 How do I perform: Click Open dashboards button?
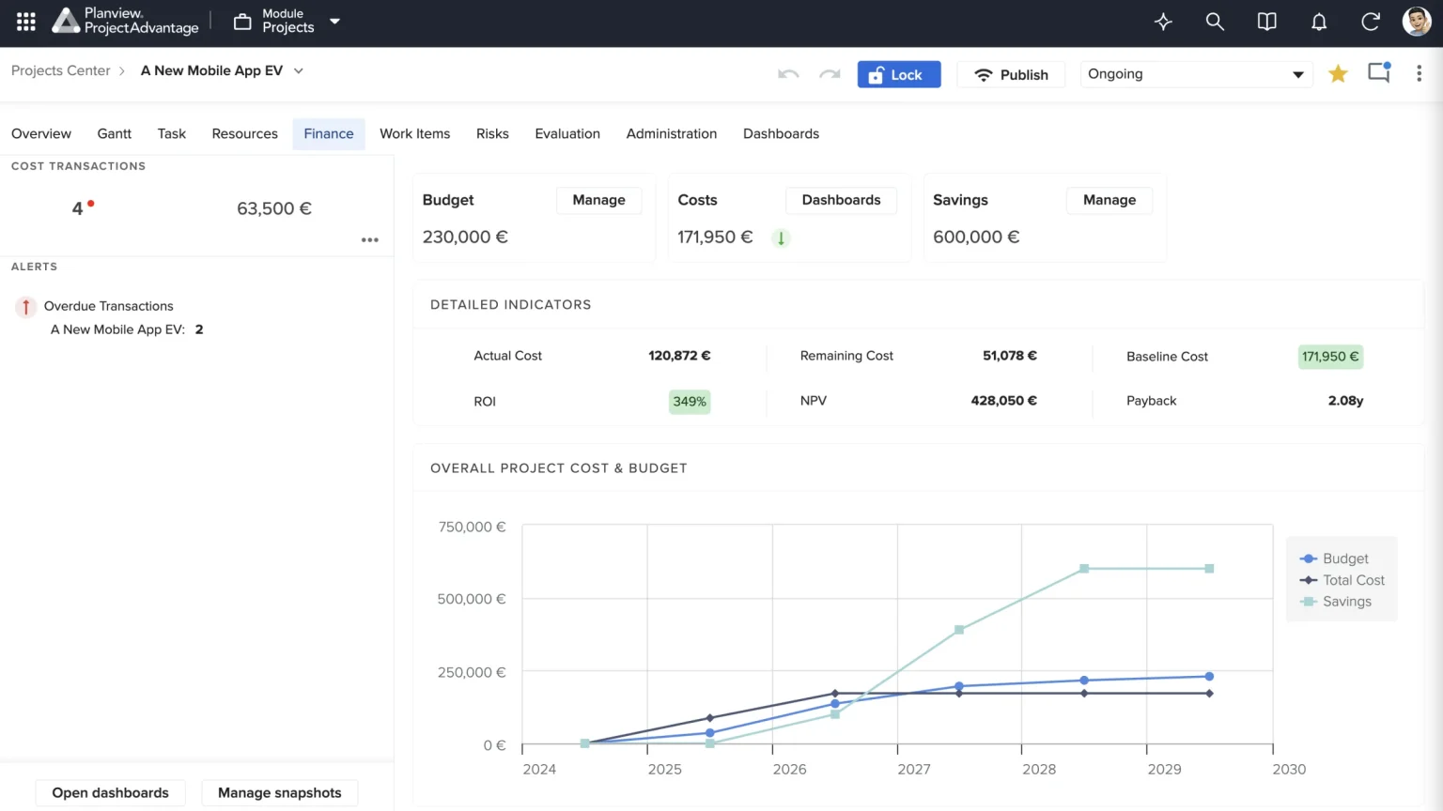coord(111,793)
